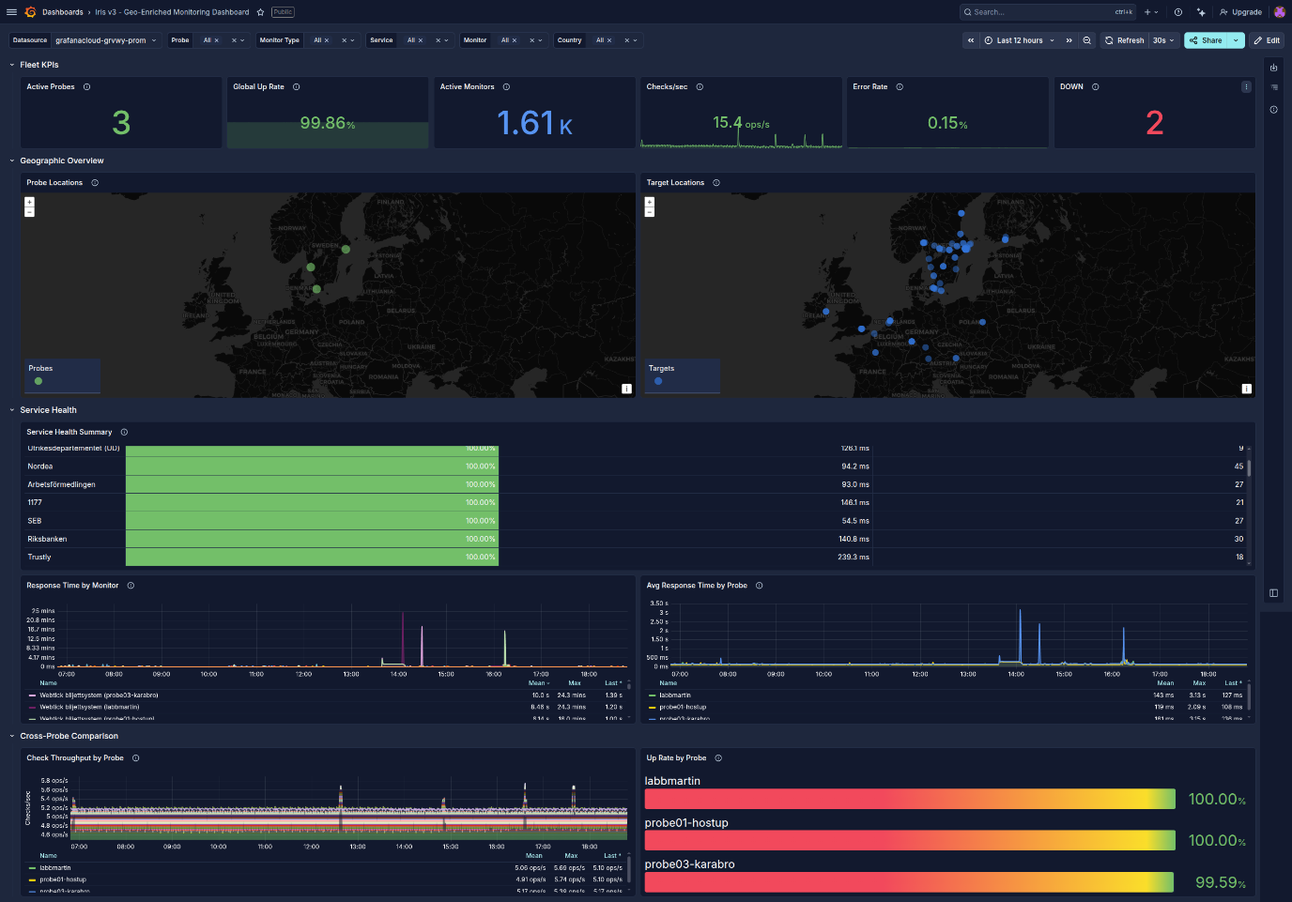The width and height of the screenshot is (1292, 902).
Task: Open the Last 12 hours time picker
Action: [x=1019, y=40]
